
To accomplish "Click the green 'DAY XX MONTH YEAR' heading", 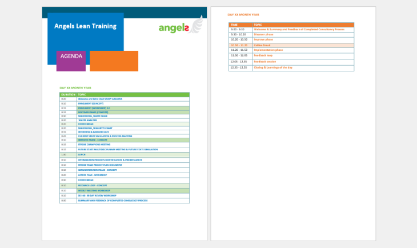I will 75,88.
